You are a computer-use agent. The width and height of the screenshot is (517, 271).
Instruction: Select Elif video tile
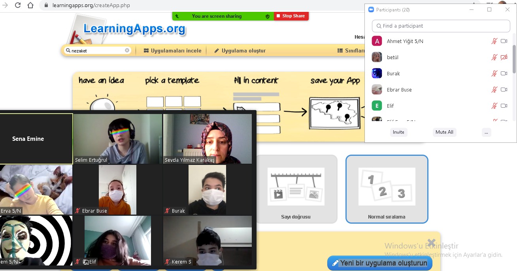click(x=118, y=241)
